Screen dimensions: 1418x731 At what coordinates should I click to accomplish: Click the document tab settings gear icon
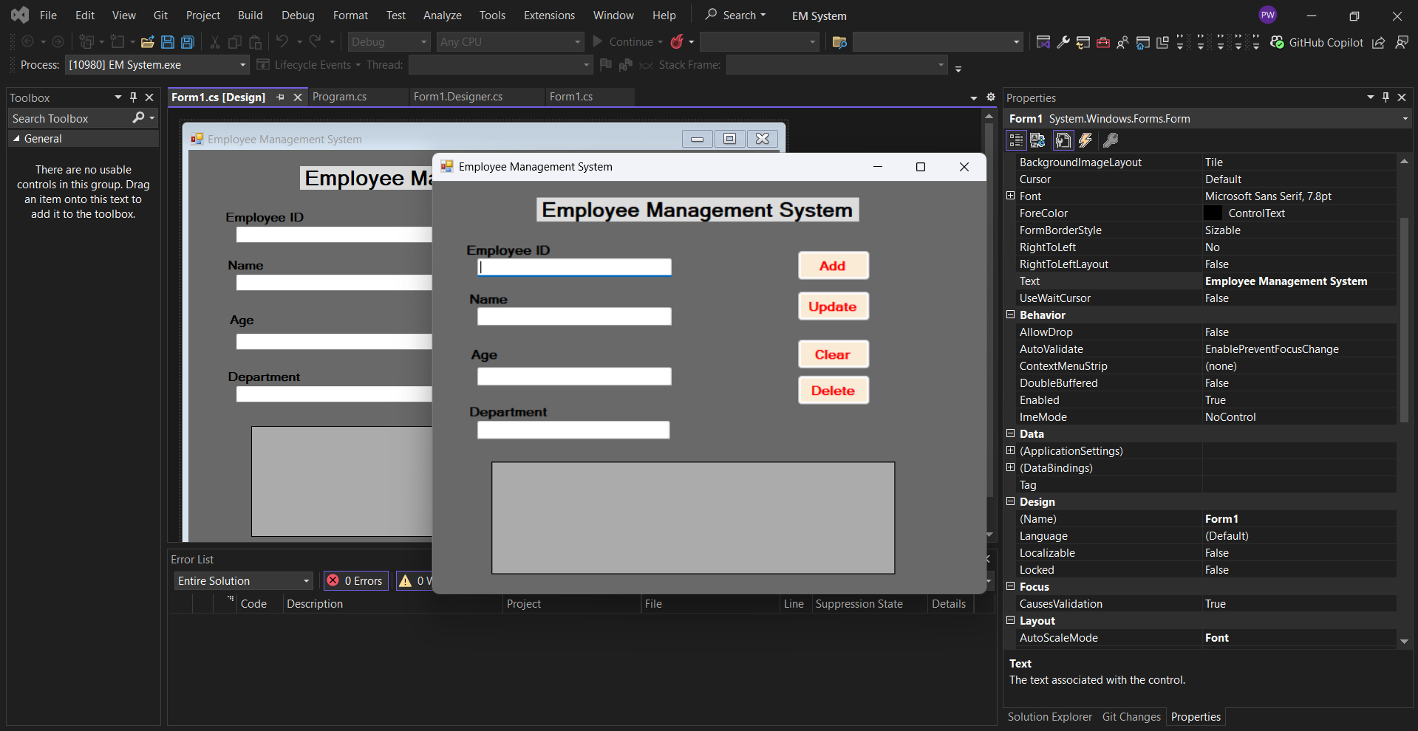point(991,97)
